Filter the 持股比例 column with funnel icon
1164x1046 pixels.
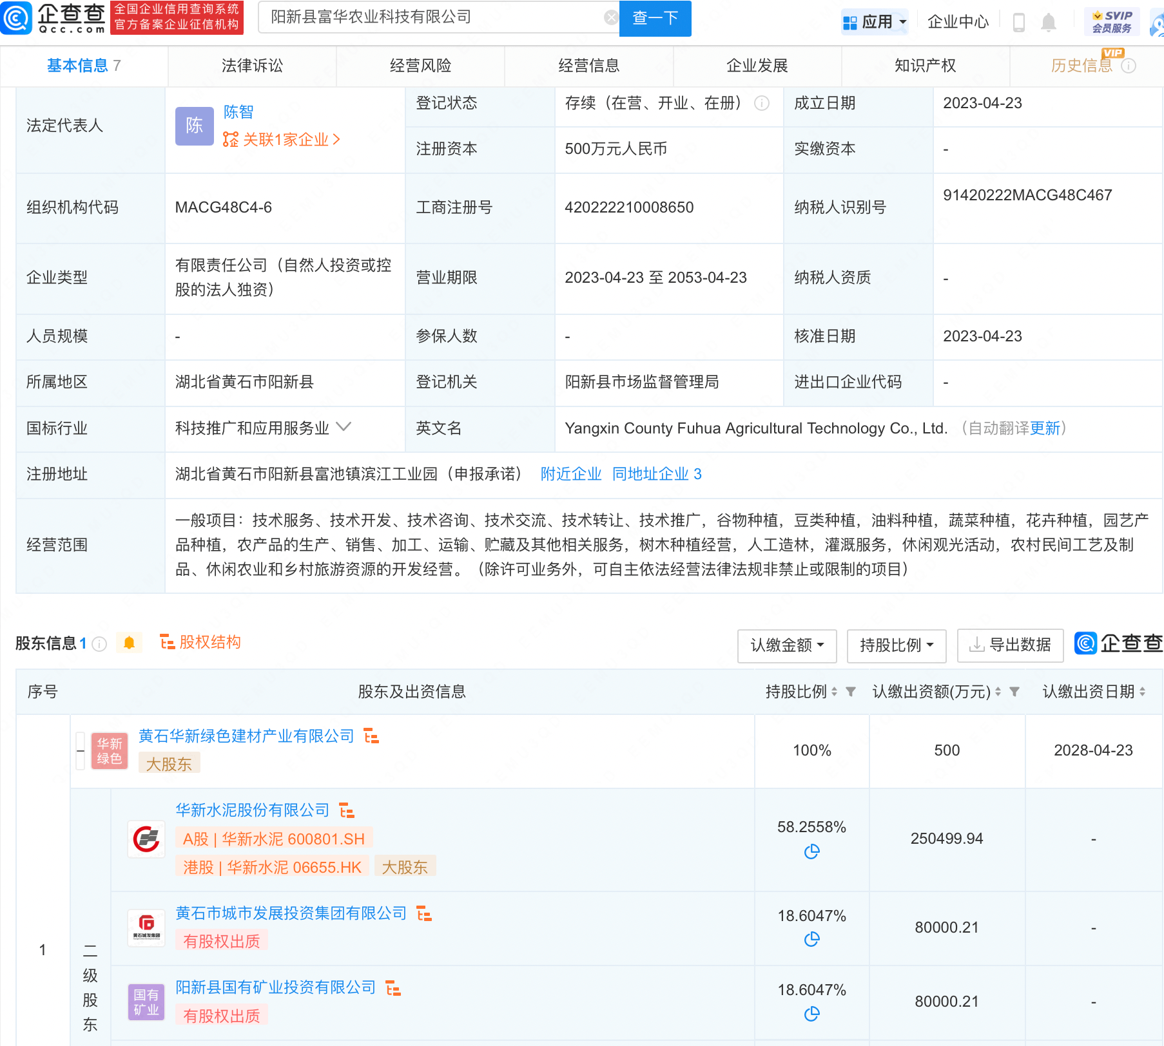(x=851, y=692)
